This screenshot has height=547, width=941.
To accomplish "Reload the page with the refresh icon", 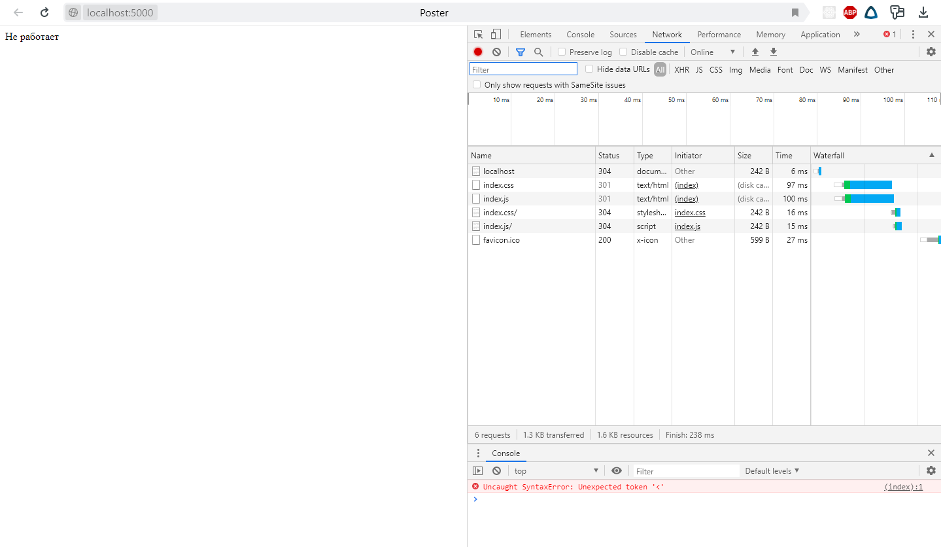I will tap(44, 12).
